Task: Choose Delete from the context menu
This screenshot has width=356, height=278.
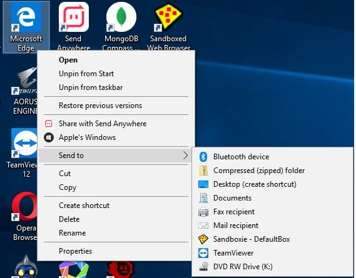Action: 116,219
